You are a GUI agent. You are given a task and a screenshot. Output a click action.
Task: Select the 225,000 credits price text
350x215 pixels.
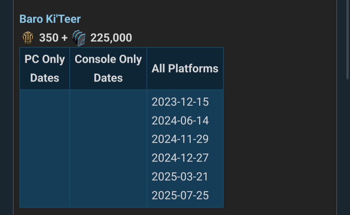(x=111, y=38)
